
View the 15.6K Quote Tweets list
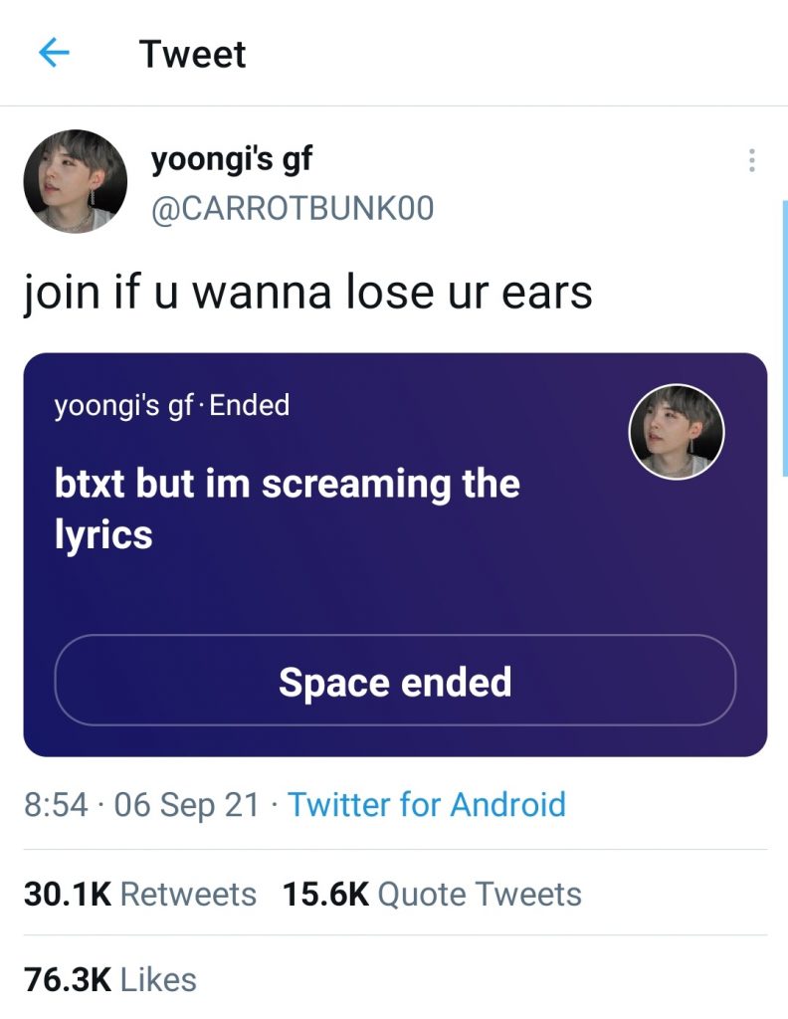tap(432, 894)
